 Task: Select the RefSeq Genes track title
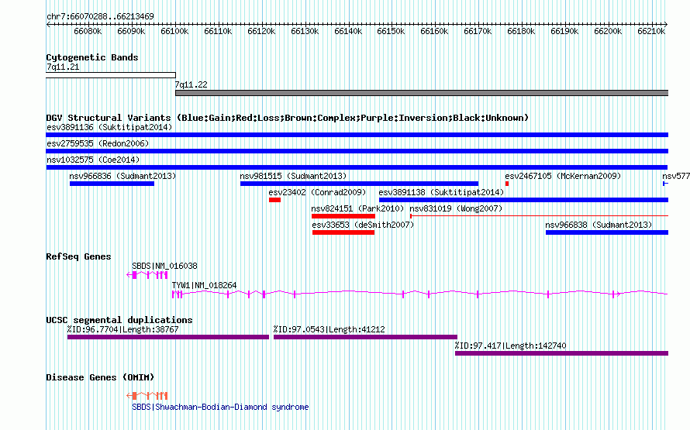pos(78,256)
